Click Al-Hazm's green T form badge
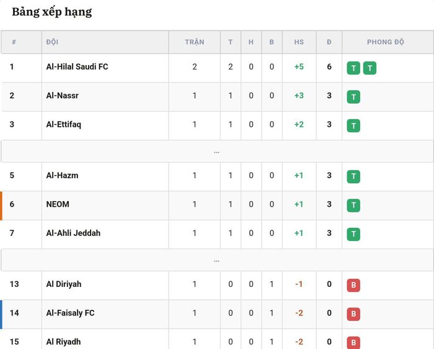This screenshot has height=349, width=434. tap(353, 176)
